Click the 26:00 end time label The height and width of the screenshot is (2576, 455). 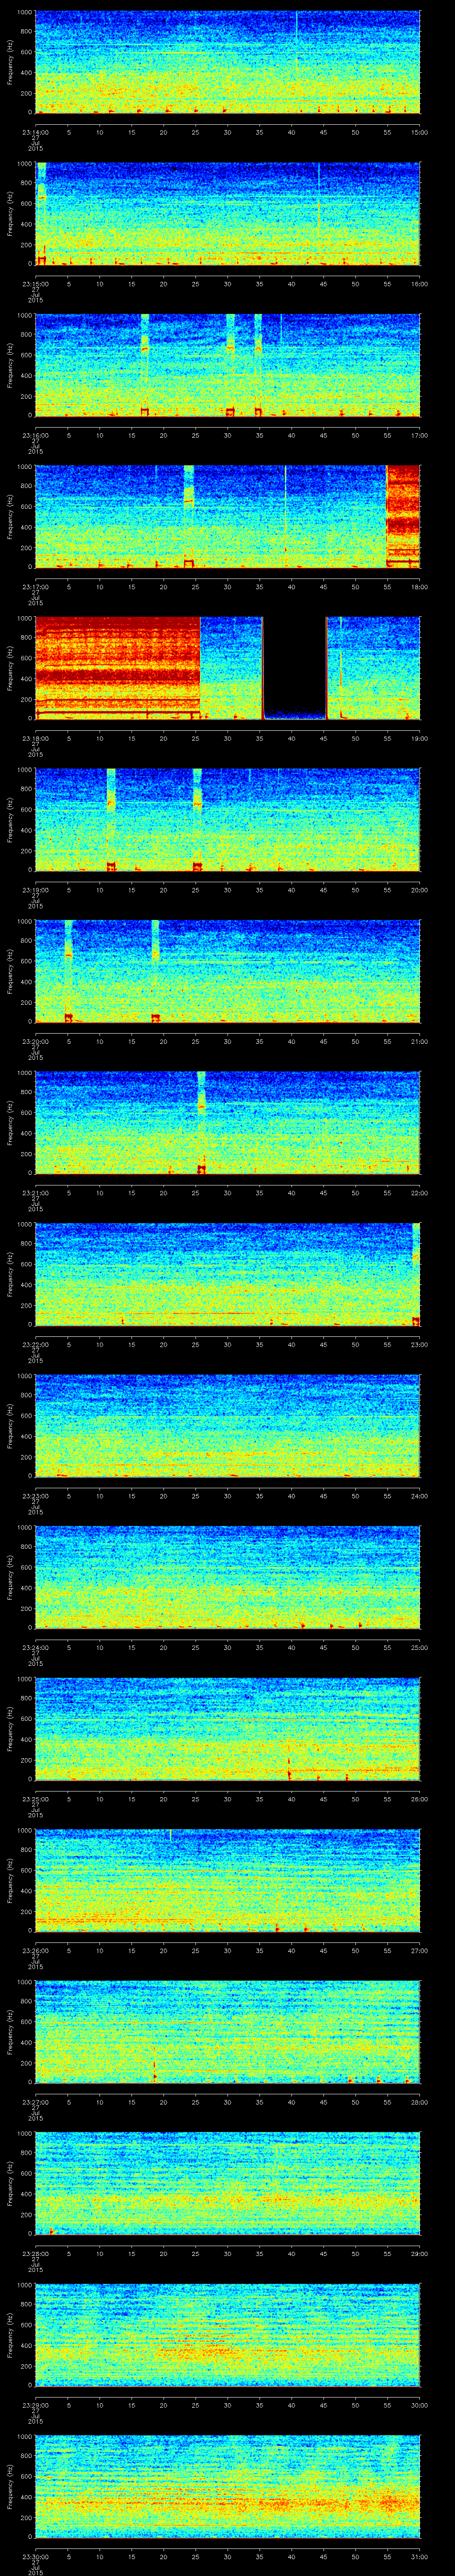click(x=420, y=1798)
